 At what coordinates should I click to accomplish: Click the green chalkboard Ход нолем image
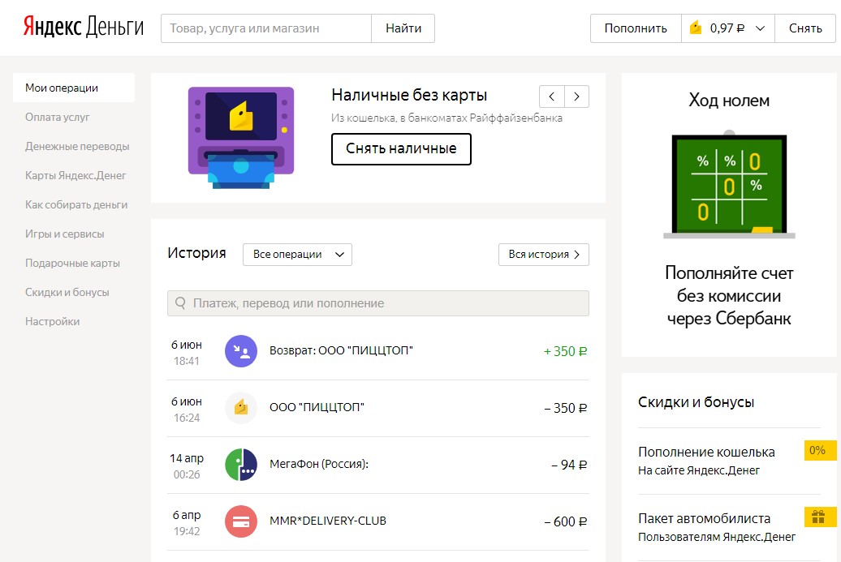729,185
